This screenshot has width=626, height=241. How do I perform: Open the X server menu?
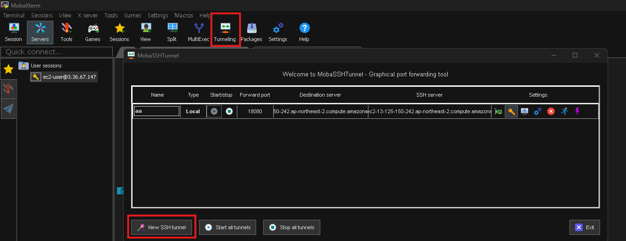click(x=88, y=15)
